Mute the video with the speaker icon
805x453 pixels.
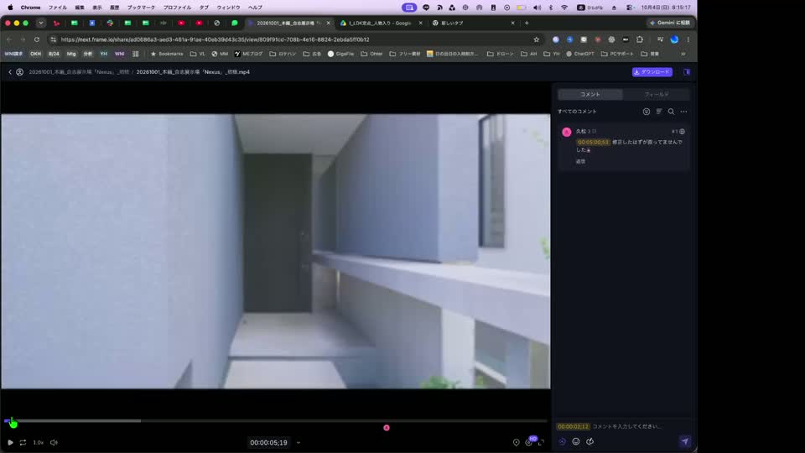click(54, 442)
